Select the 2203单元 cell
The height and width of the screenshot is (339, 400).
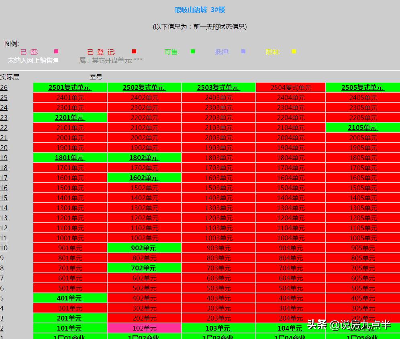point(218,118)
